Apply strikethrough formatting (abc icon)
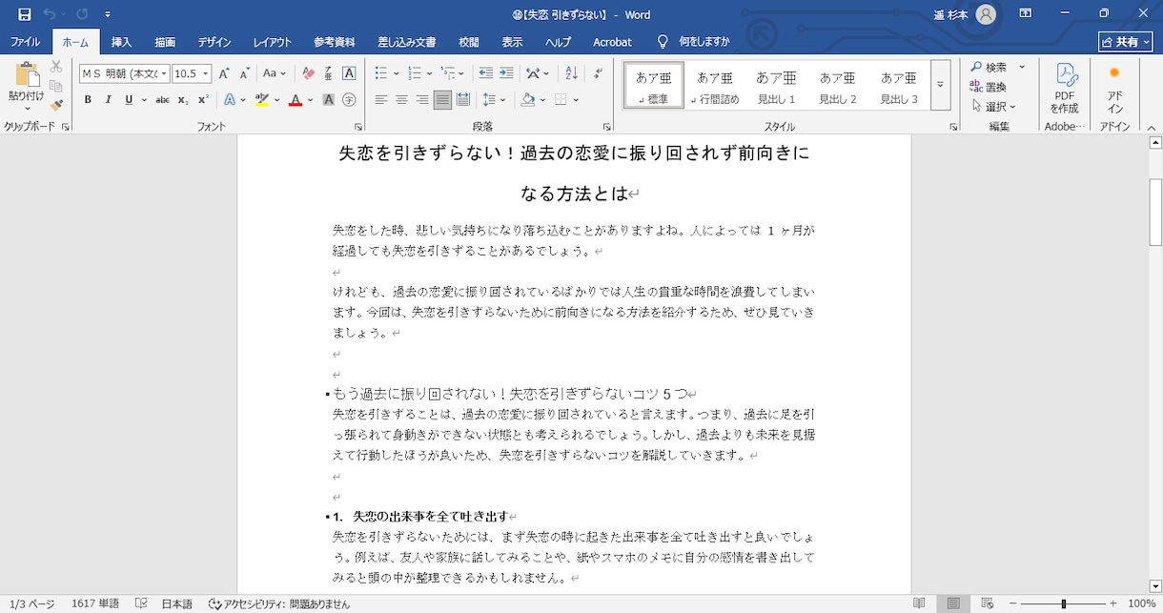This screenshot has width=1163, height=613. [162, 99]
